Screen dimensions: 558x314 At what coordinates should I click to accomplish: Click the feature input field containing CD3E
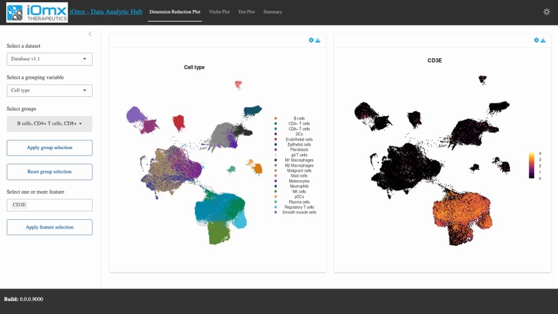click(50, 205)
